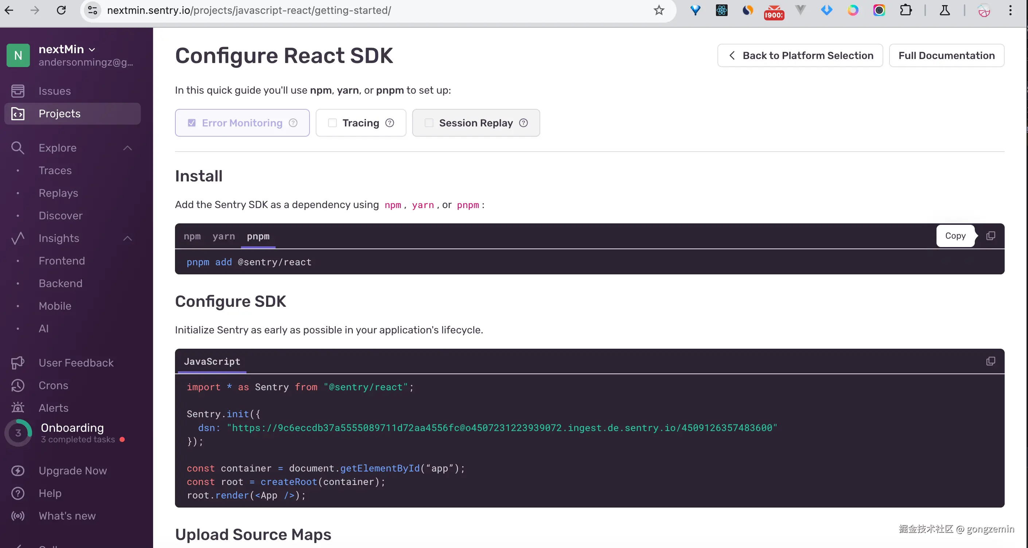The image size is (1028, 548).
Task: Click the Alerts siren icon
Action: (17, 408)
